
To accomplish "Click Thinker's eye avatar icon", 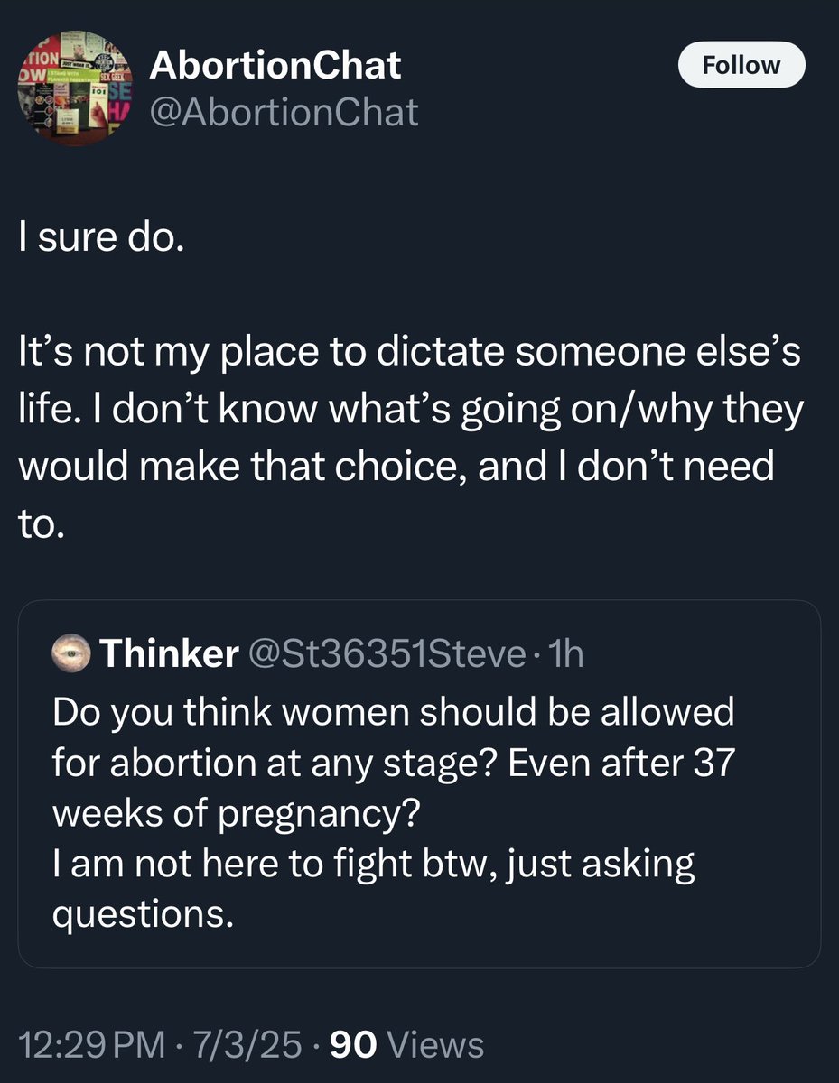I will pos(70,654).
